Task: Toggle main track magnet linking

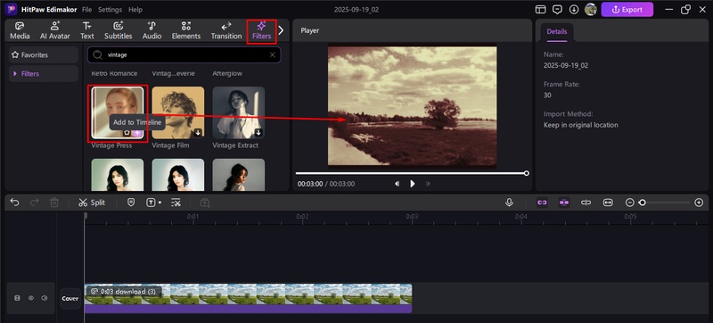Action: (x=542, y=203)
